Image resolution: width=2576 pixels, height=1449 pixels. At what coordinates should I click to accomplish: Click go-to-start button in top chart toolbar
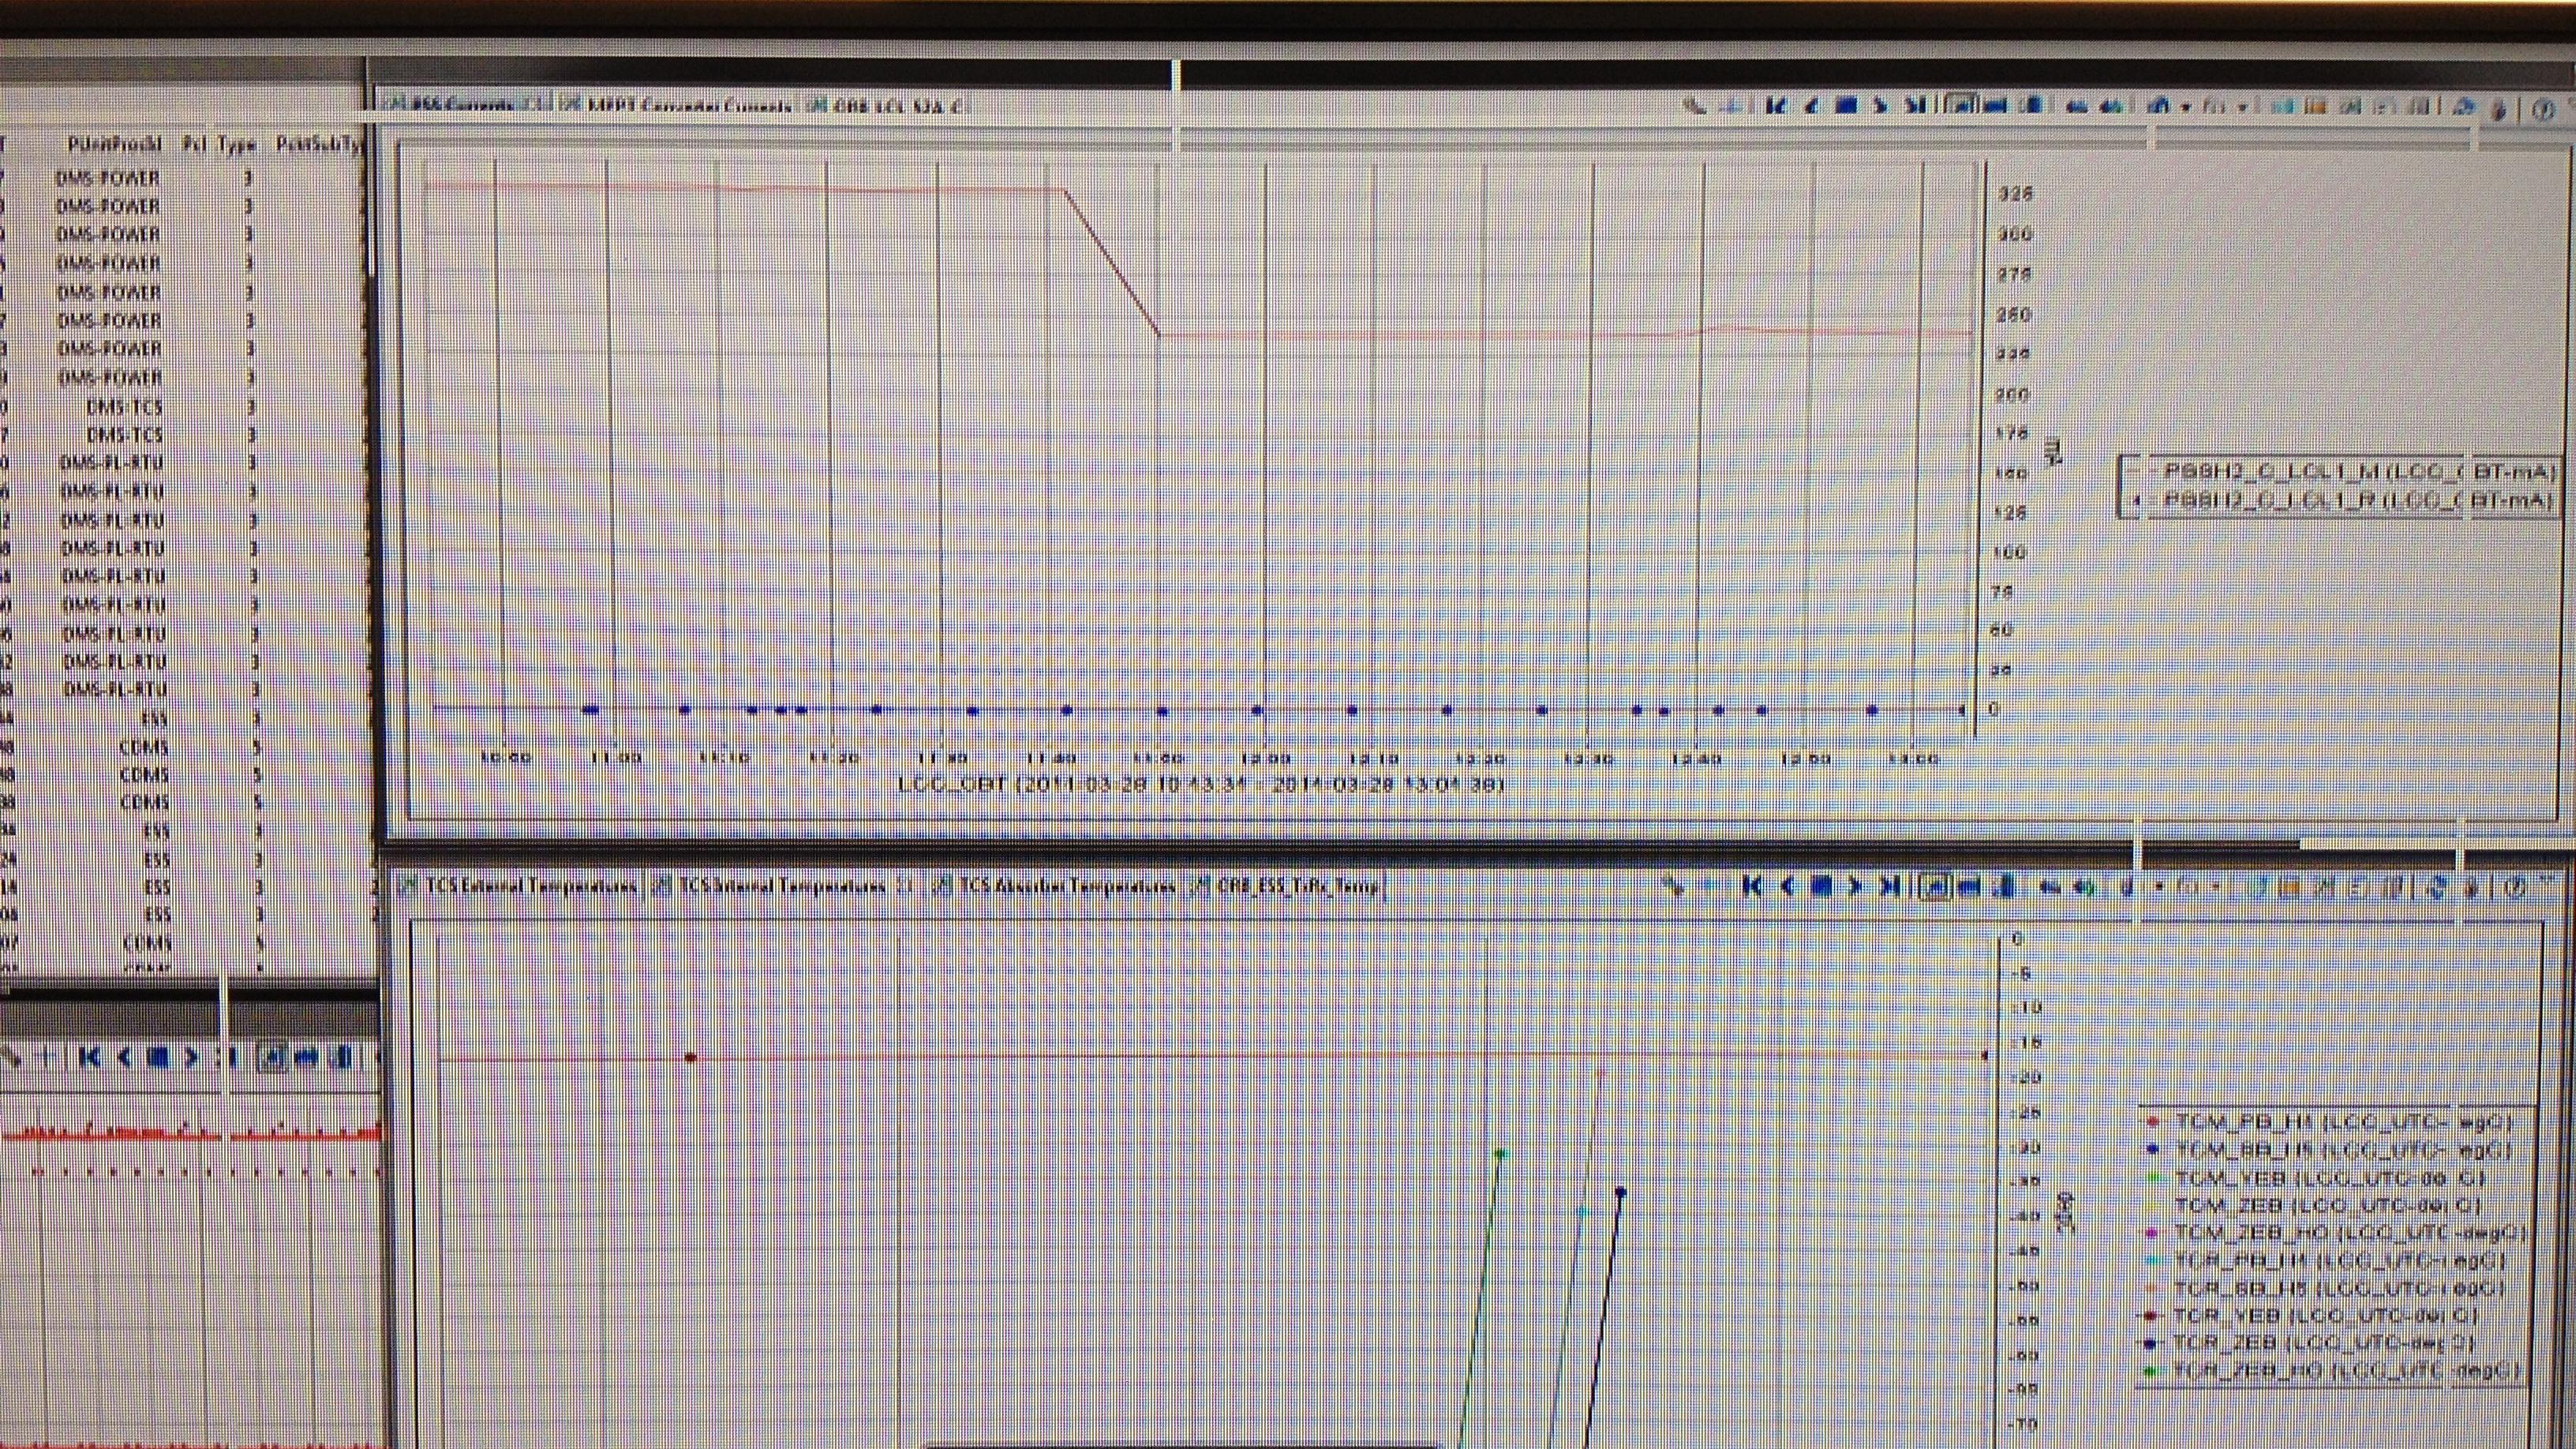(x=1776, y=106)
